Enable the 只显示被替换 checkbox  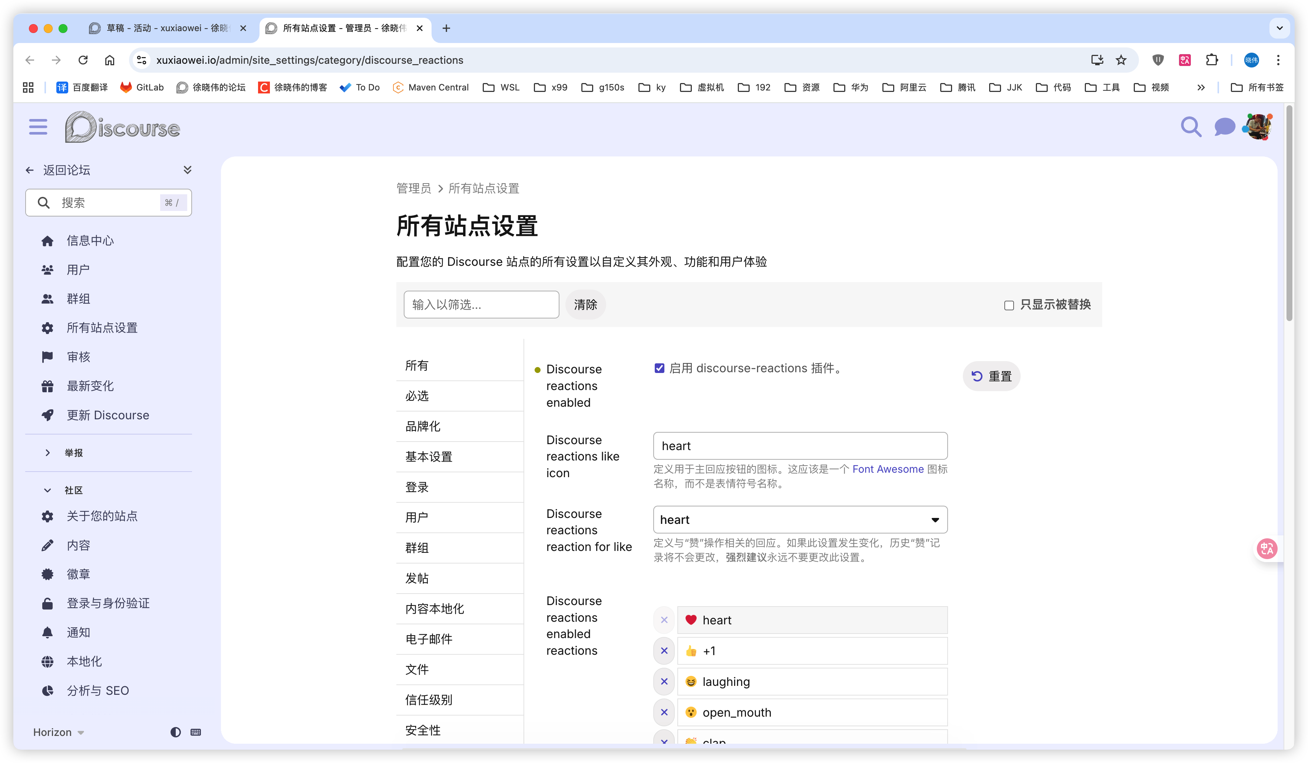coord(1008,305)
